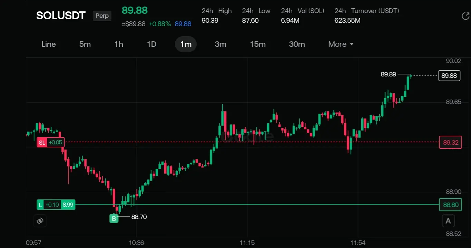Click the 87.60 low value

[x=250, y=21]
